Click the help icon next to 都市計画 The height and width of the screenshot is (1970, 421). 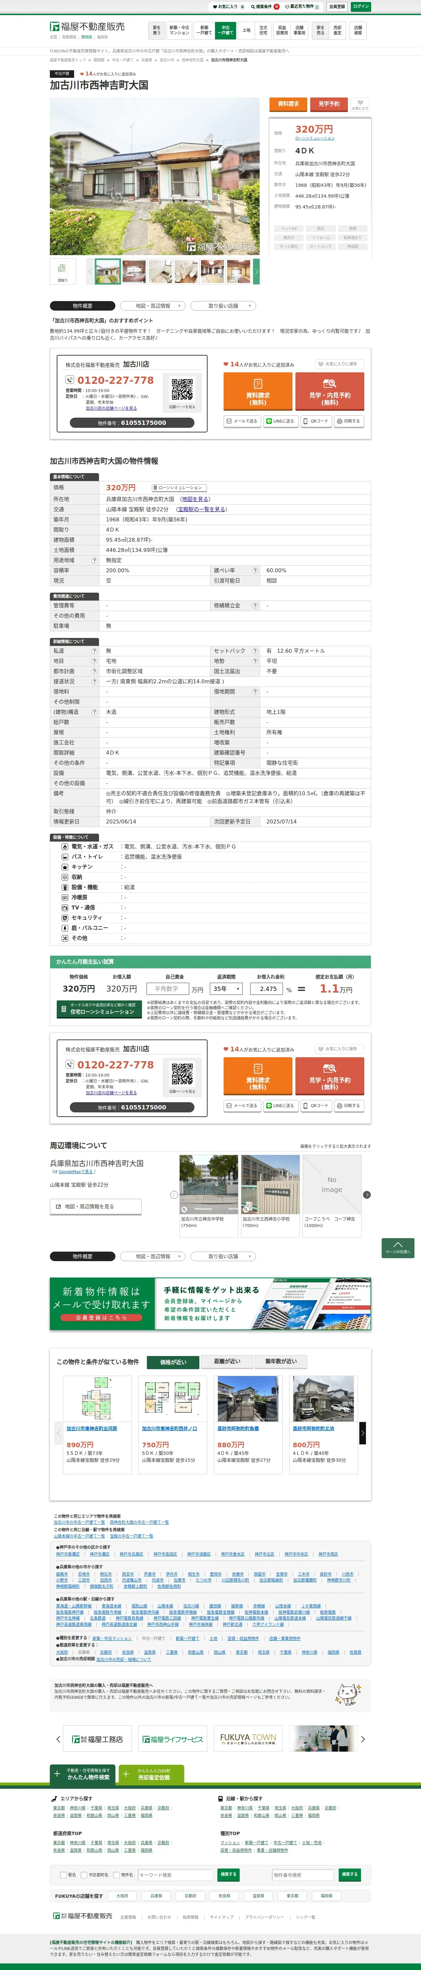click(x=95, y=671)
